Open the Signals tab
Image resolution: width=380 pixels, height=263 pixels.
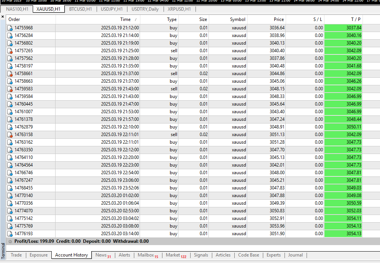coord(201,255)
